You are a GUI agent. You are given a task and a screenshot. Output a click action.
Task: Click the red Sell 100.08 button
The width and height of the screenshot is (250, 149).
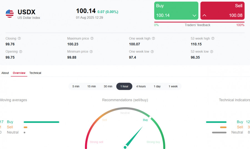tap(222, 11)
